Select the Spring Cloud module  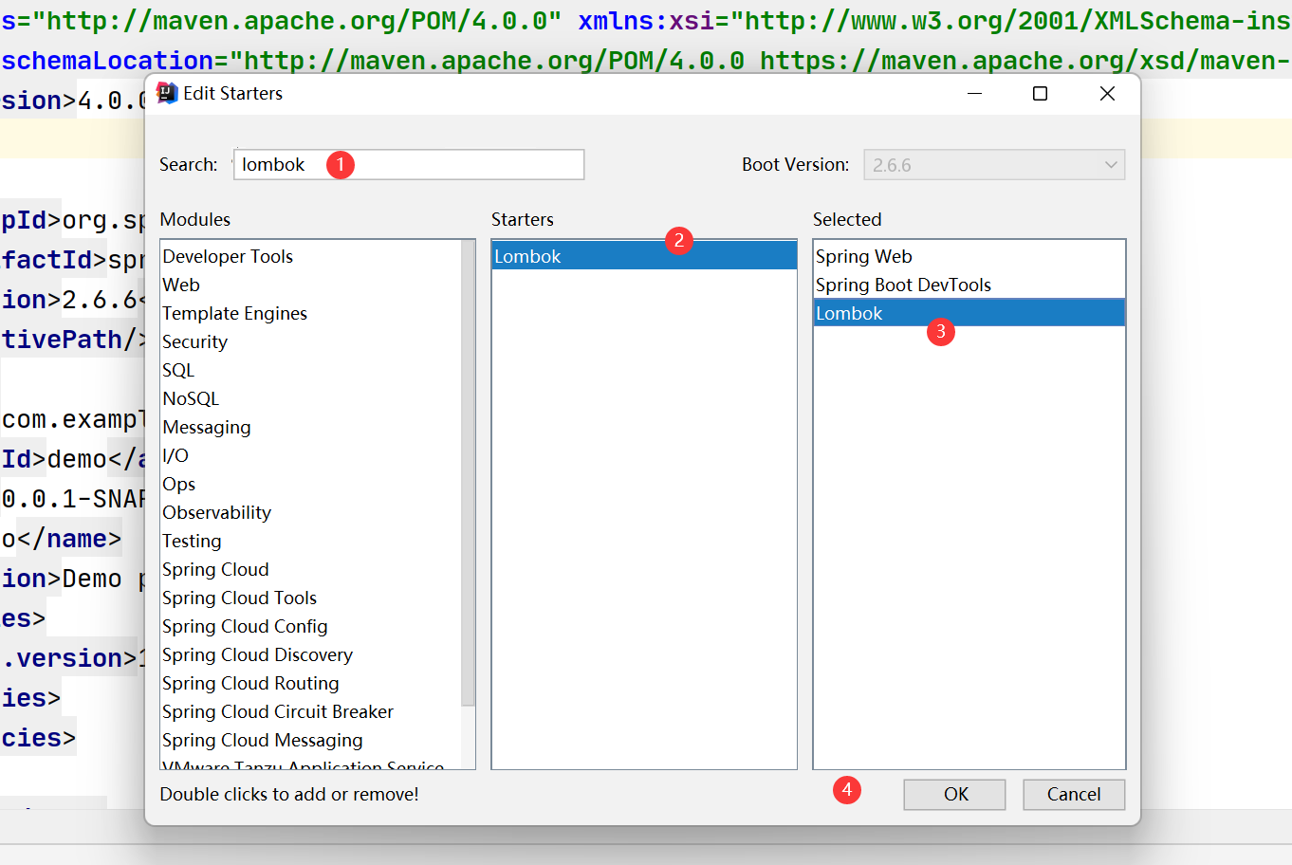tap(215, 569)
